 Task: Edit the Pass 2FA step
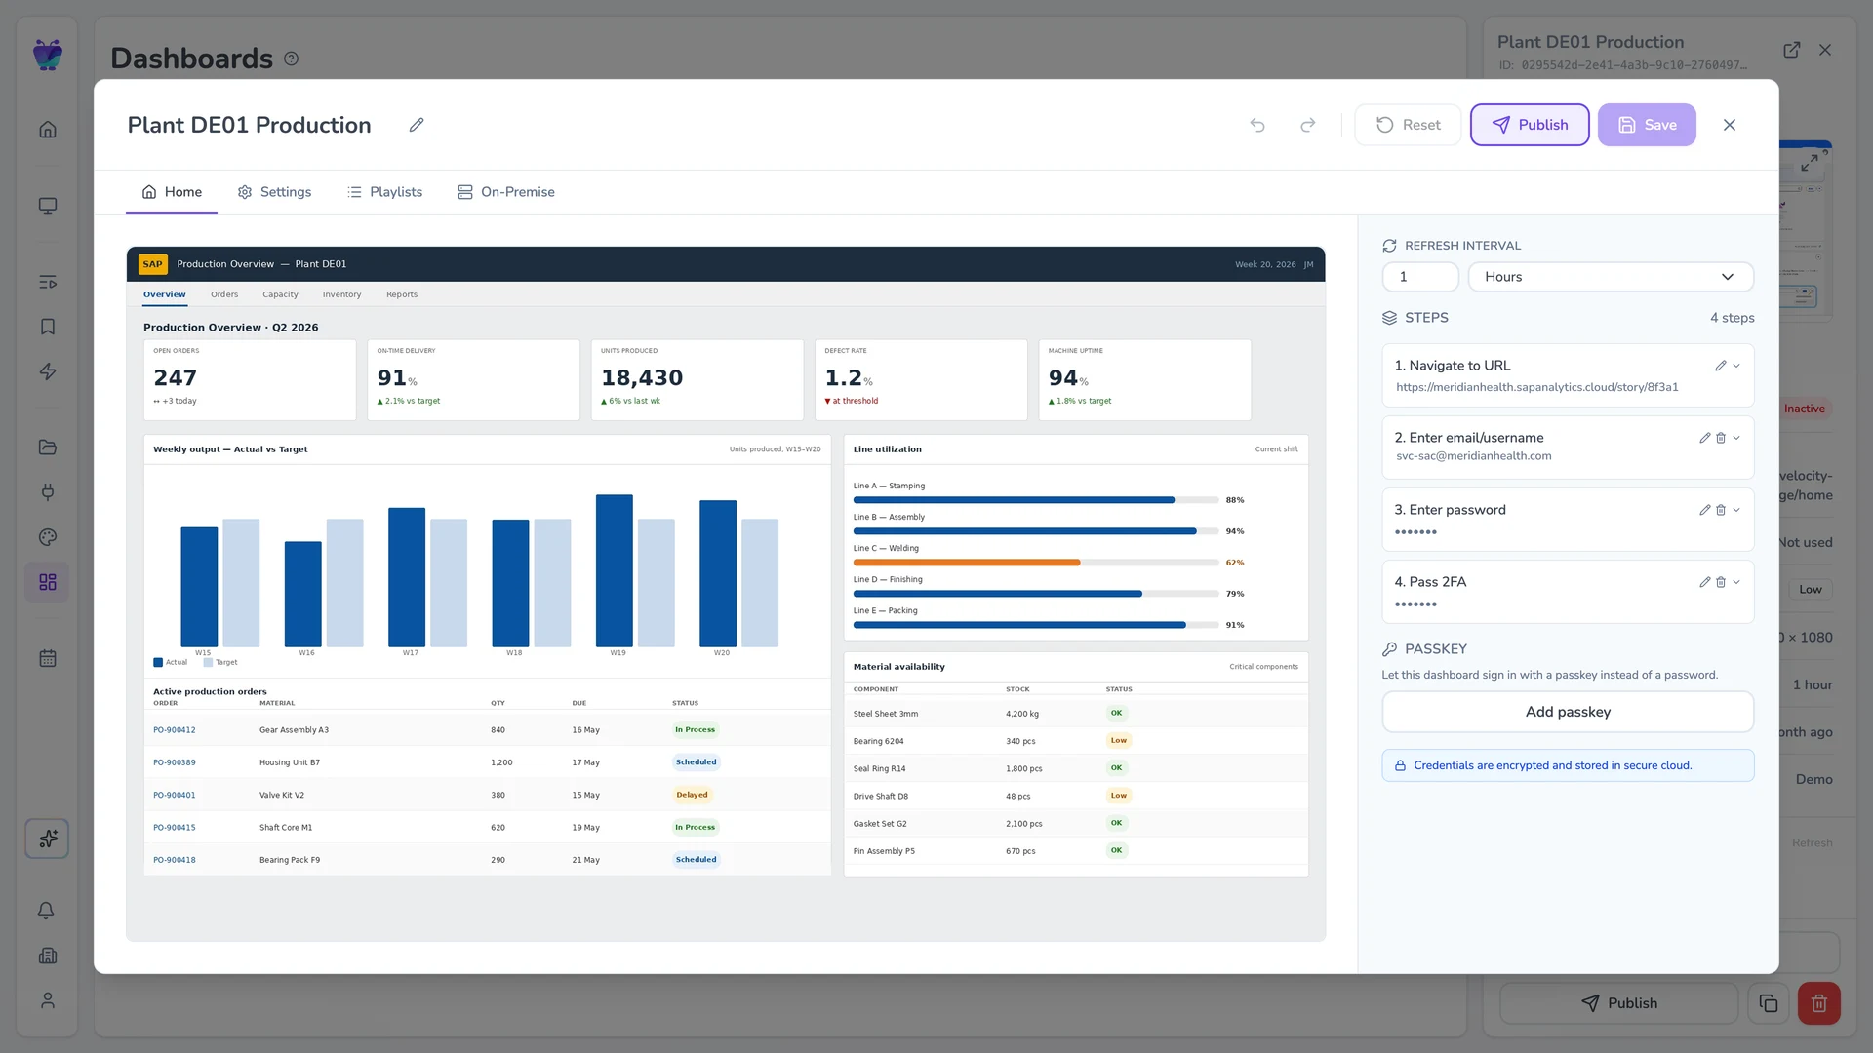[1705, 582]
